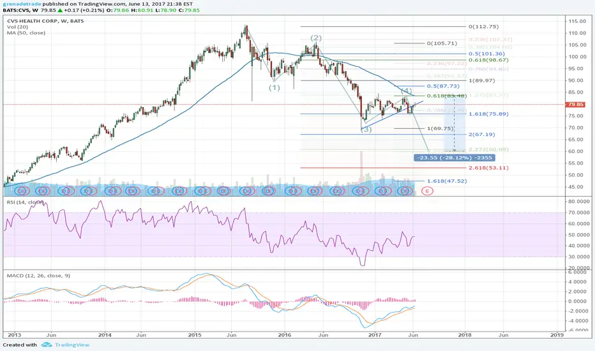Click the 2019 label on time axis
Screen dimensions: 595x351
[x=557, y=334]
